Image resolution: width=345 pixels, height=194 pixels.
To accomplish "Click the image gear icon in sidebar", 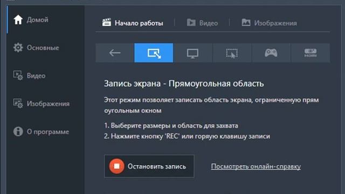I will click(x=18, y=103).
